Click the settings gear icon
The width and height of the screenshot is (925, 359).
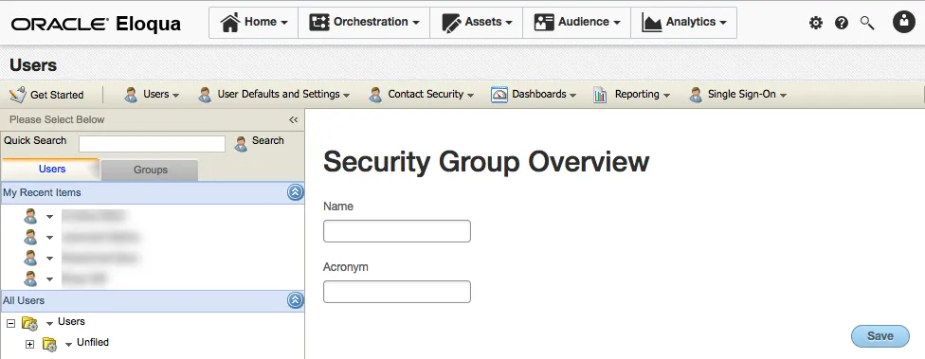pyautogui.click(x=816, y=23)
